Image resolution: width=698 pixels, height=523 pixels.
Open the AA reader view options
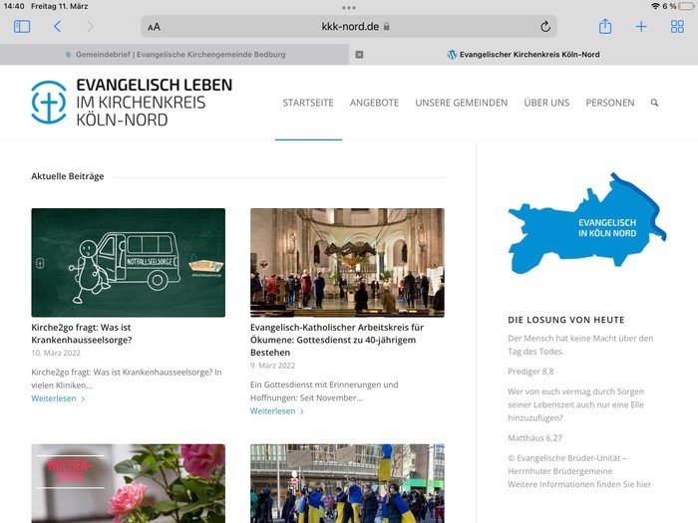click(x=154, y=27)
